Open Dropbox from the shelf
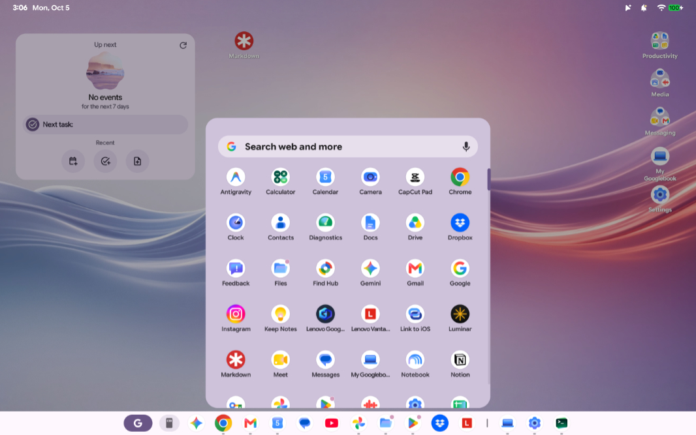The image size is (696, 435). click(440, 423)
